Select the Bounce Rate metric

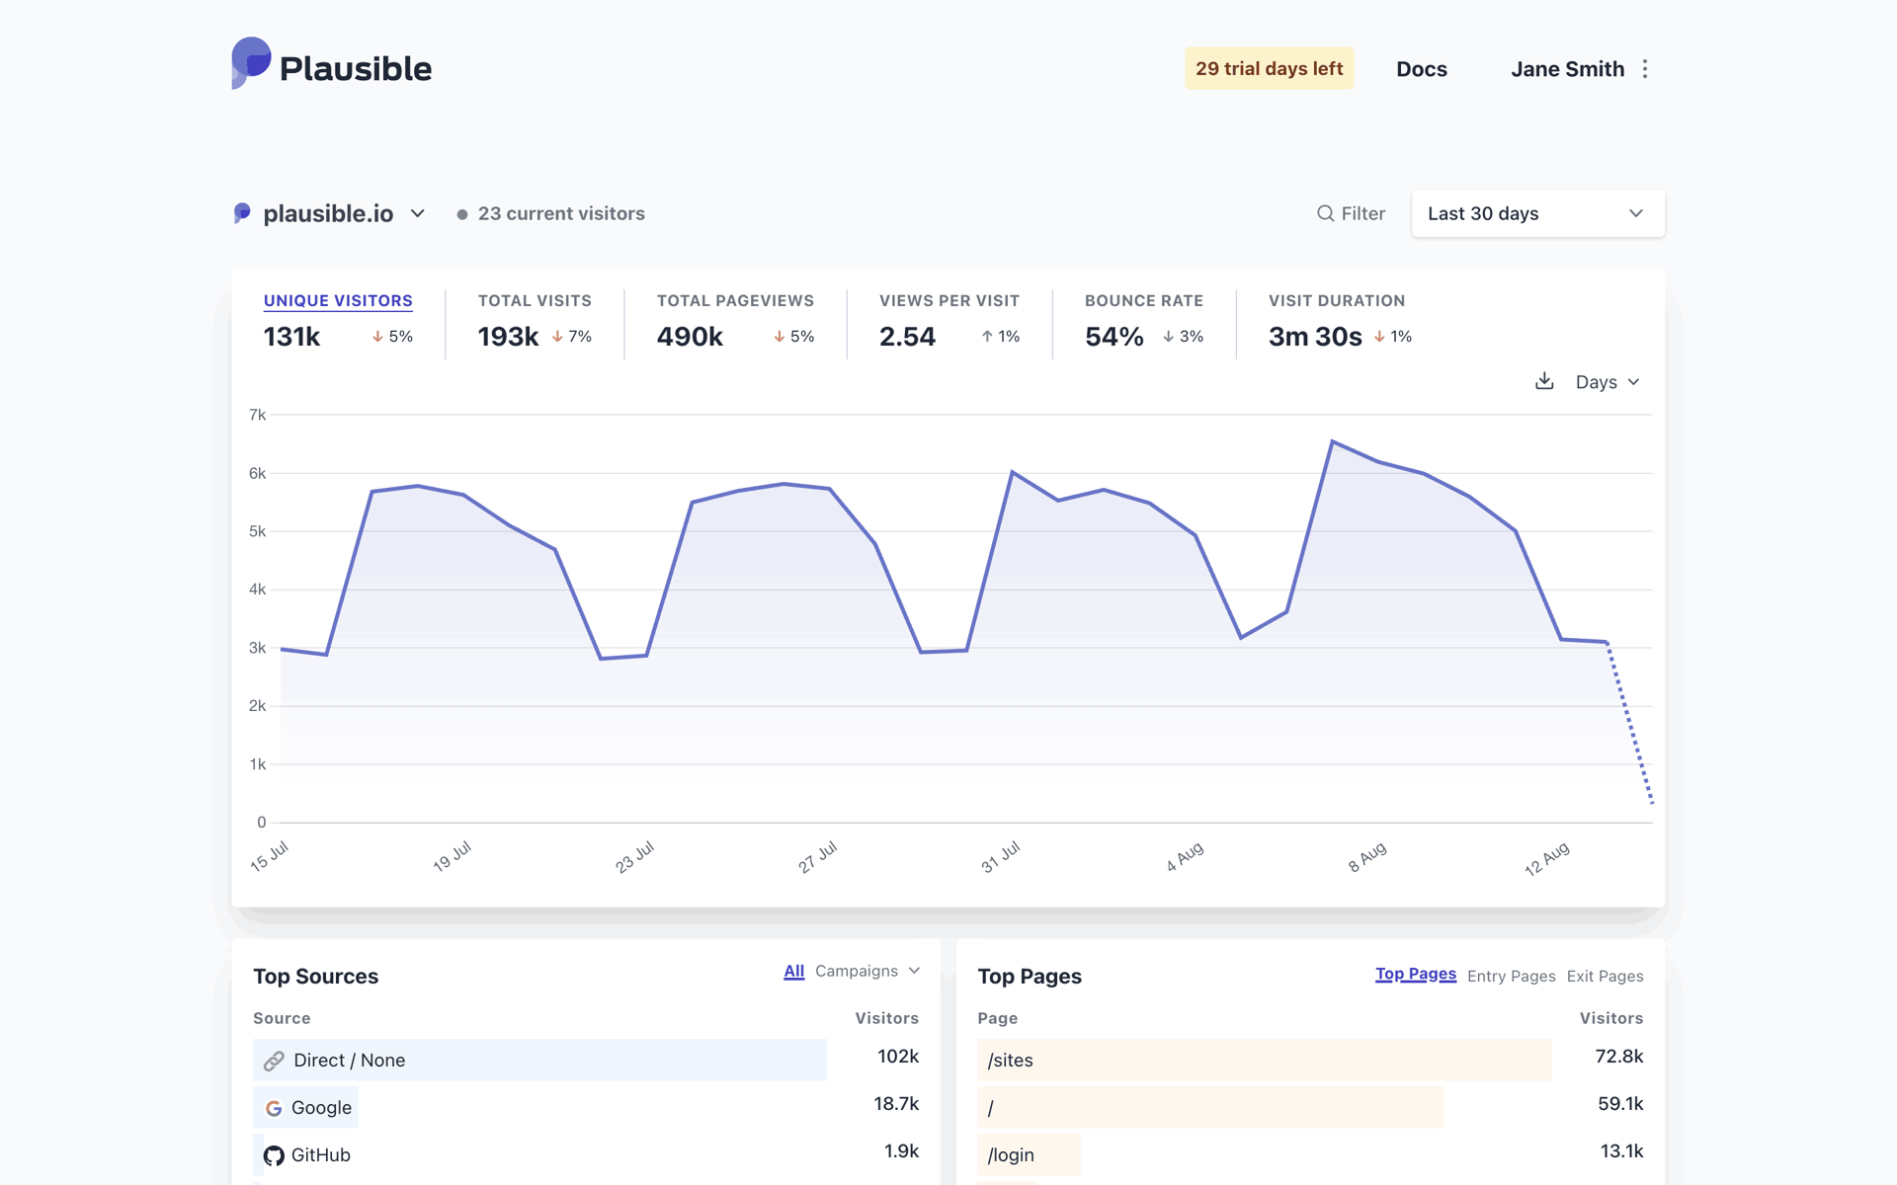click(x=1143, y=301)
